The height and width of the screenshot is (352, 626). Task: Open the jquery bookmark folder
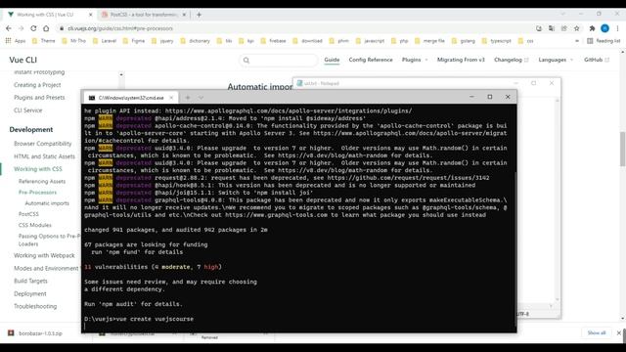[x=162, y=41]
